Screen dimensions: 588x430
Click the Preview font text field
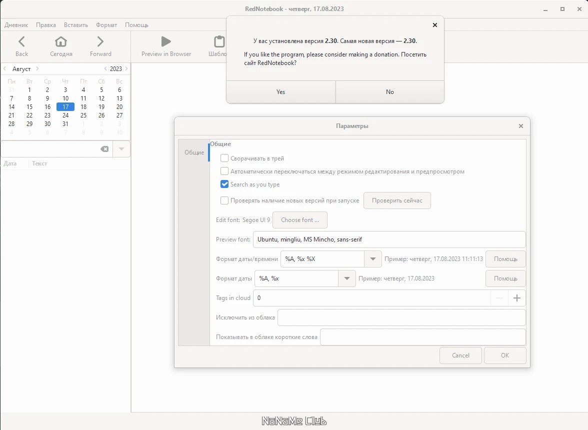point(389,239)
